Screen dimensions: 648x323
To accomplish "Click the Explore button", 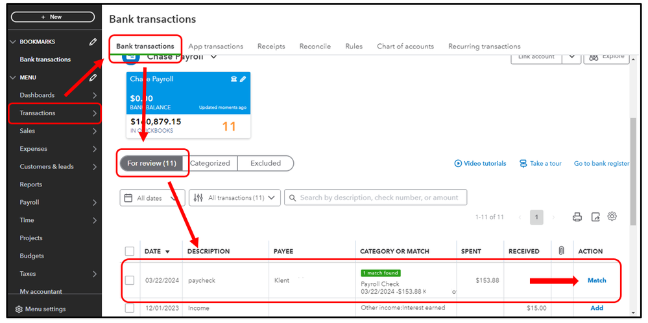I will [606, 57].
